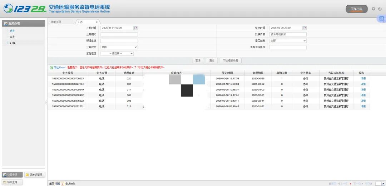
Task: Open calendar picker for 开始时间
Action: (x=136, y=28)
